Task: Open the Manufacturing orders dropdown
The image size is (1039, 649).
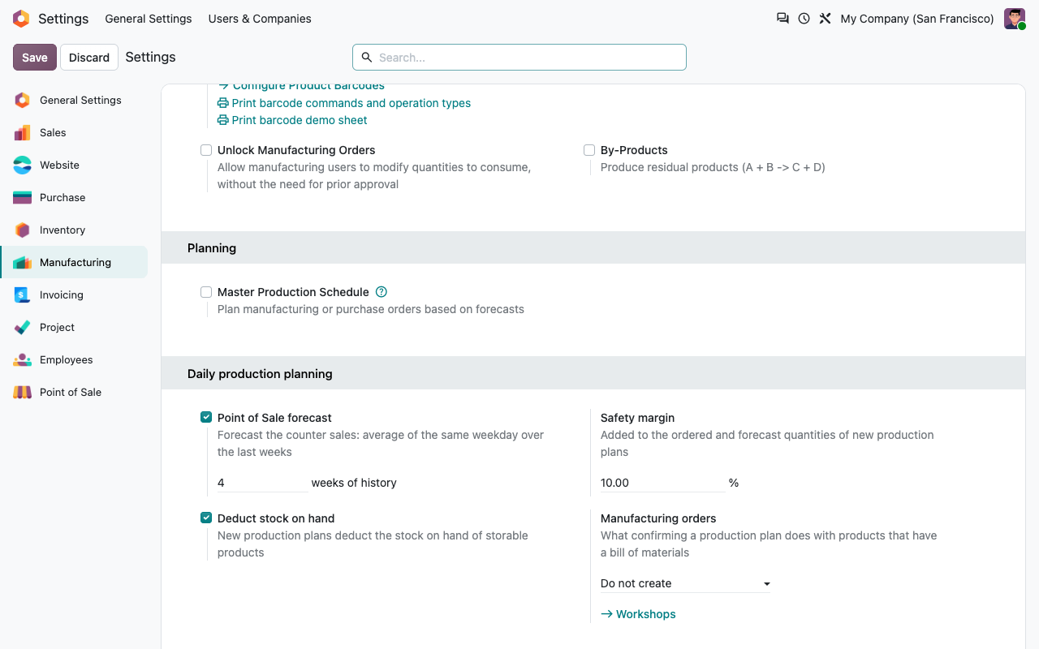Action: point(685,583)
